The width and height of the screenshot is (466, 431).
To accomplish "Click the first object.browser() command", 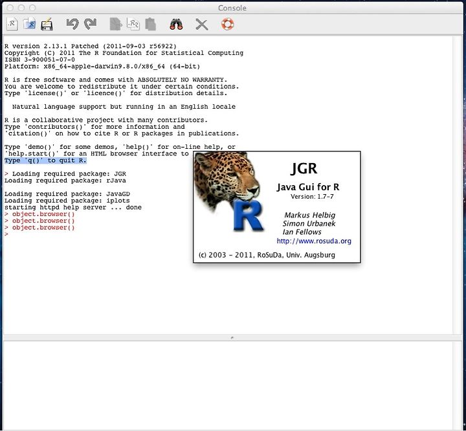I will pyautogui.click(x=43, y=214).
